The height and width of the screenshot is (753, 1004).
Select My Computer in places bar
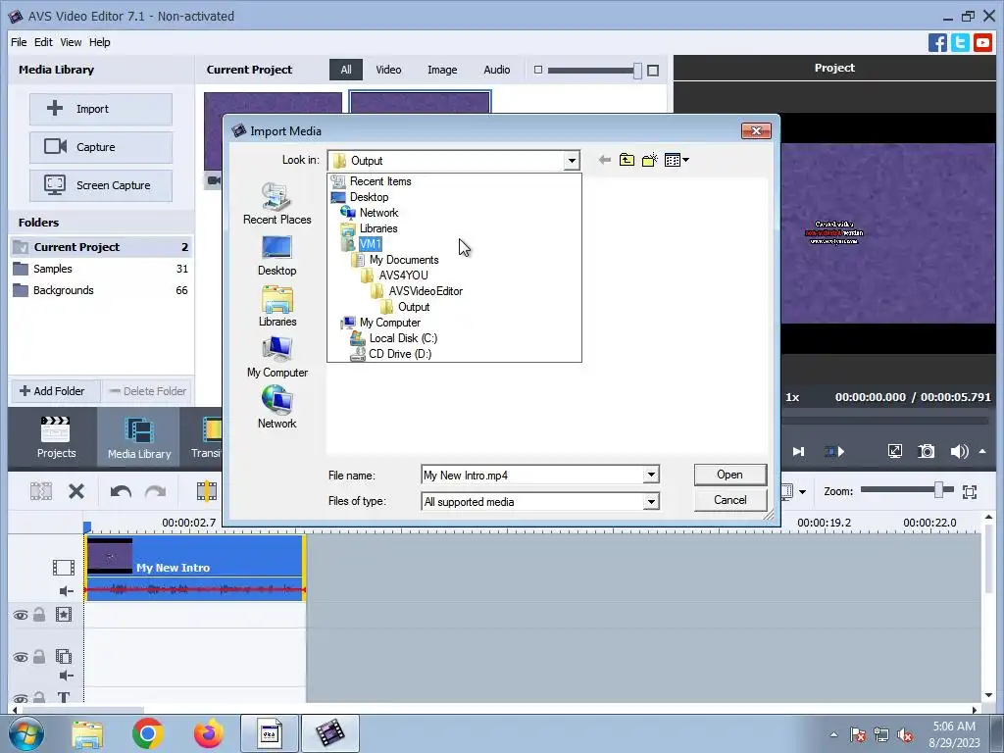[277, 357]
